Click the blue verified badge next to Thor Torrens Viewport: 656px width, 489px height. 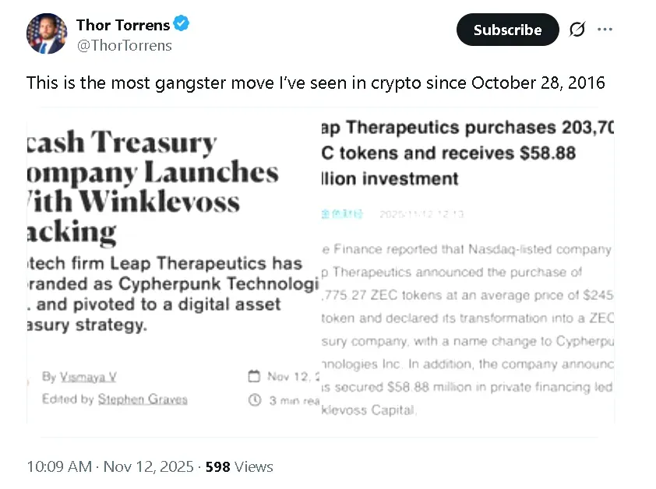pos(181,23)
